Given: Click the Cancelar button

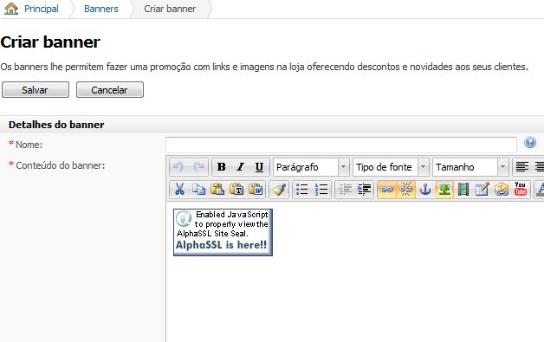Looking at the screenshot, I should click(x=110, y=90).
